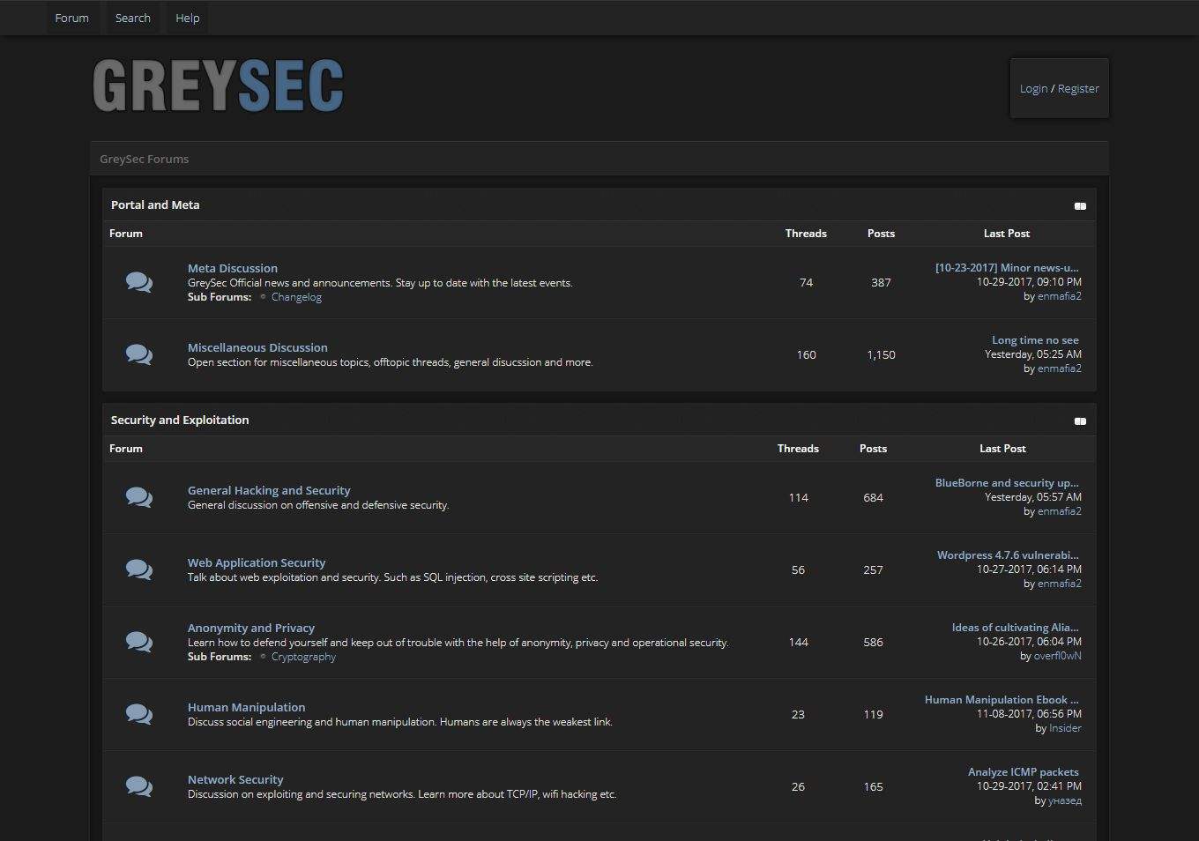Click the Web Application Security forum icon
The image size is (1199, 841).
coord(139,569)
